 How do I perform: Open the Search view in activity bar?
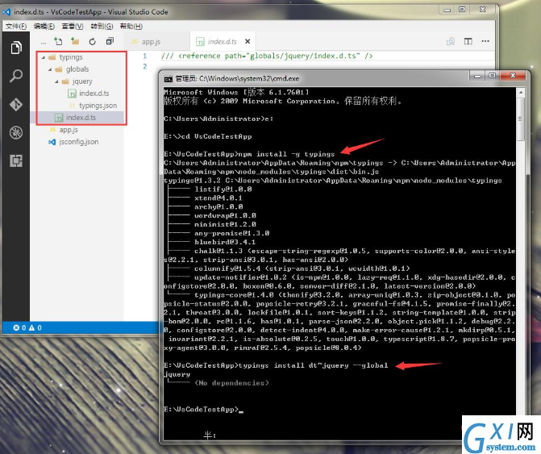(16, 76)
